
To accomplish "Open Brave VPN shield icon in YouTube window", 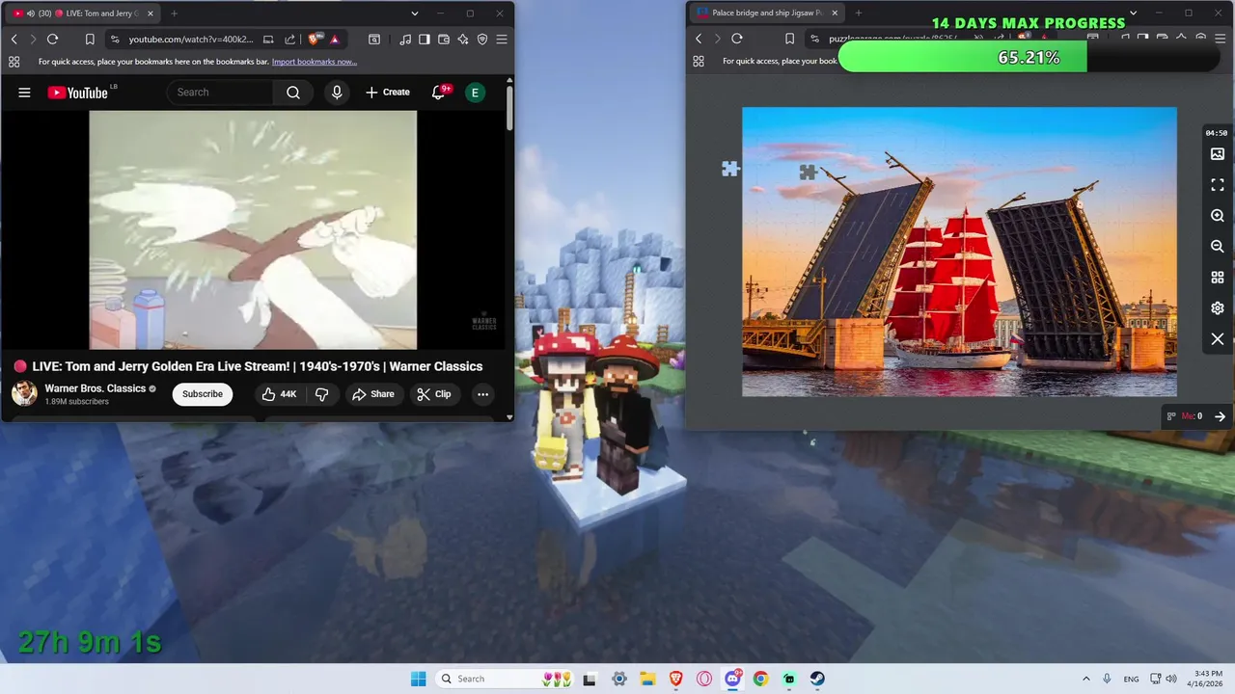I will (x=482, y=39).
